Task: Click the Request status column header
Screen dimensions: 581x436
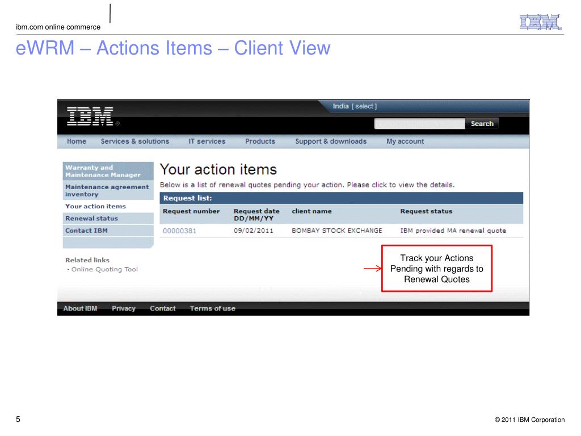Action: [426, 211]
